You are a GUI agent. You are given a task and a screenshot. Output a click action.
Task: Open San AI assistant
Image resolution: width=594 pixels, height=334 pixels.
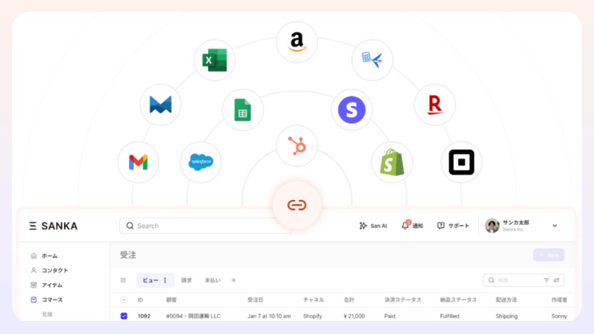(373, 226)
